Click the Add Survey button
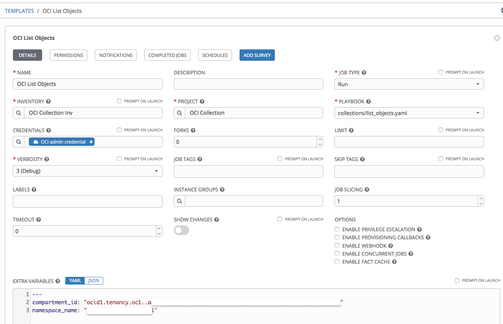The image size is (503, 324). [x=257, y=55]
